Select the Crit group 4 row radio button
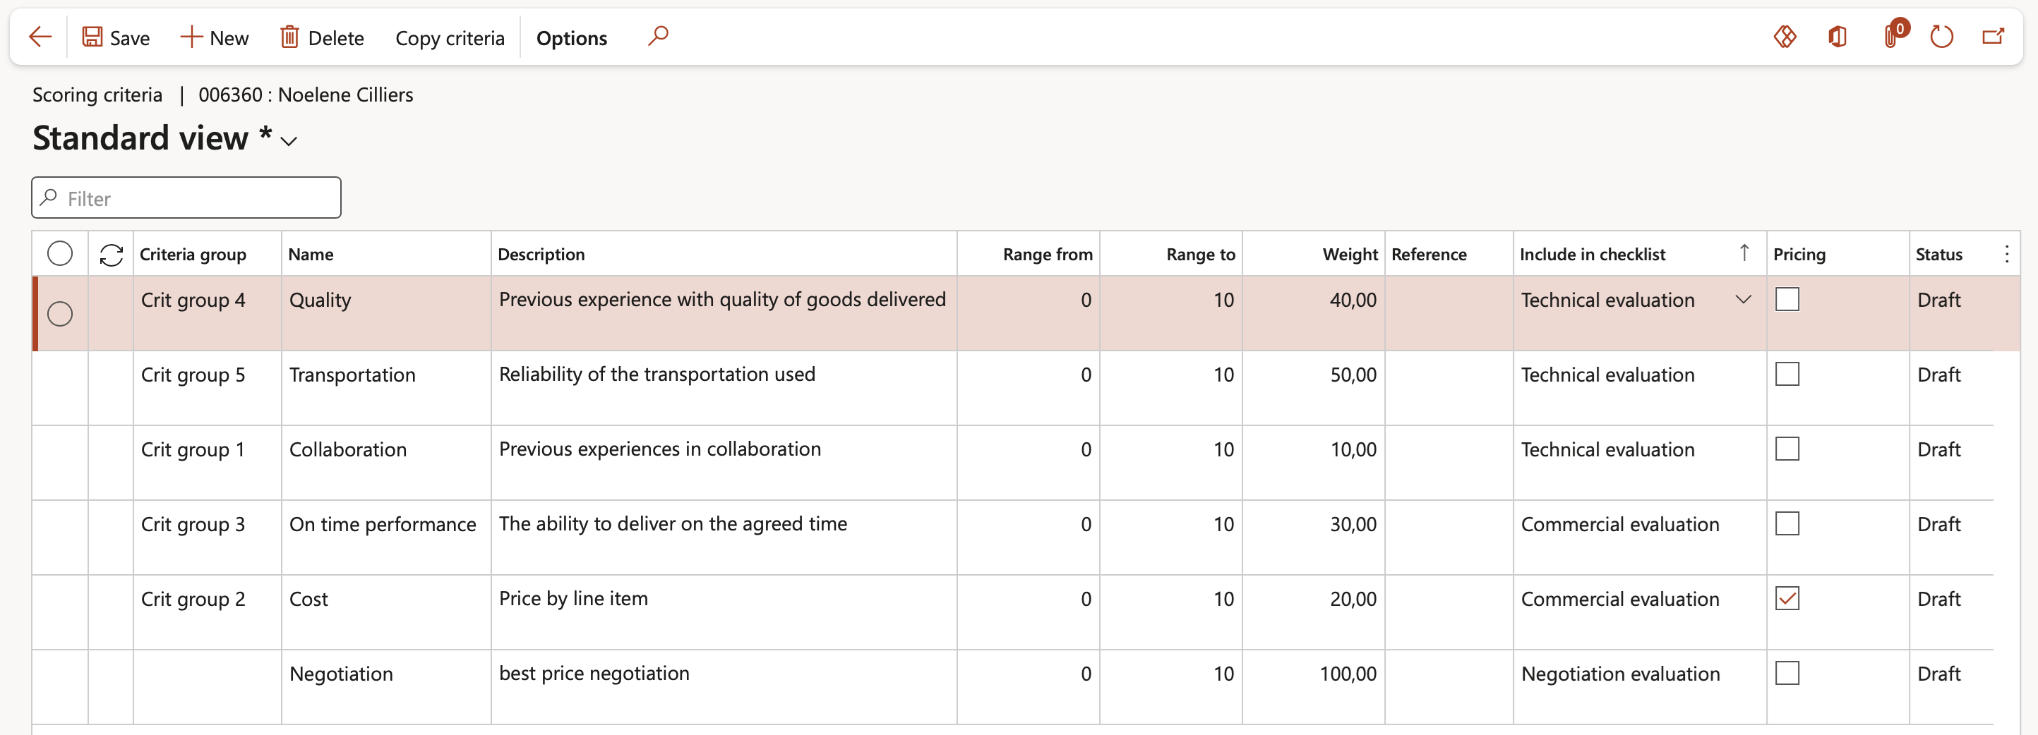 [x=60, y=314]
